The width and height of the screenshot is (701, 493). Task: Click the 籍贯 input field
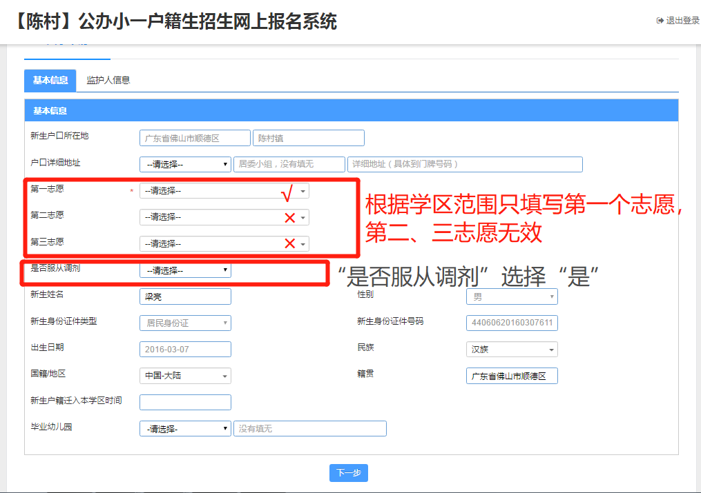[x=511, y=376]
